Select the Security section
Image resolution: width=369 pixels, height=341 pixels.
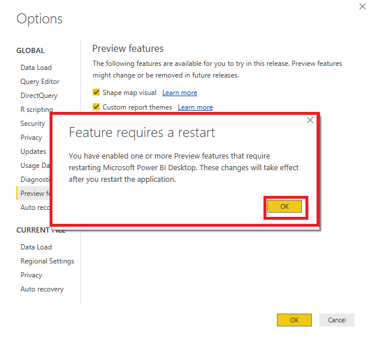(33, 124)
